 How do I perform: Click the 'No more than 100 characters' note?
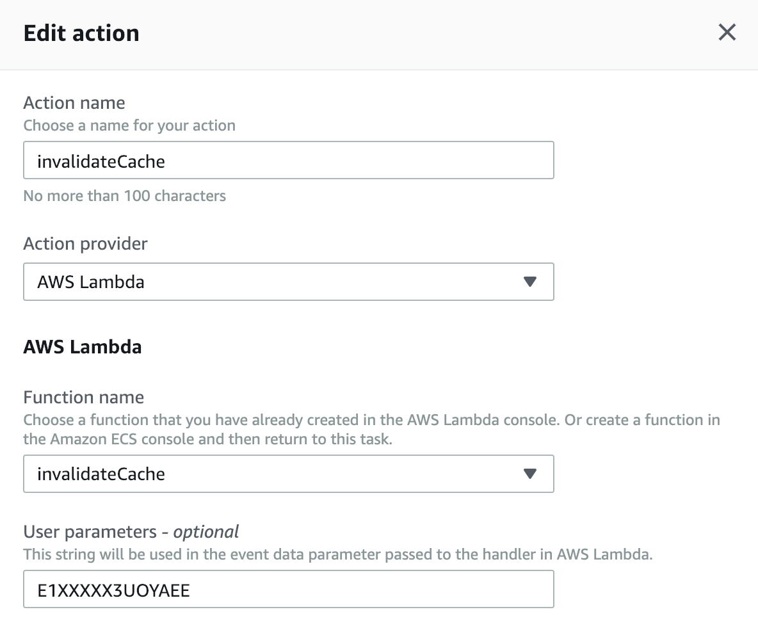click(x=124, y=196)
